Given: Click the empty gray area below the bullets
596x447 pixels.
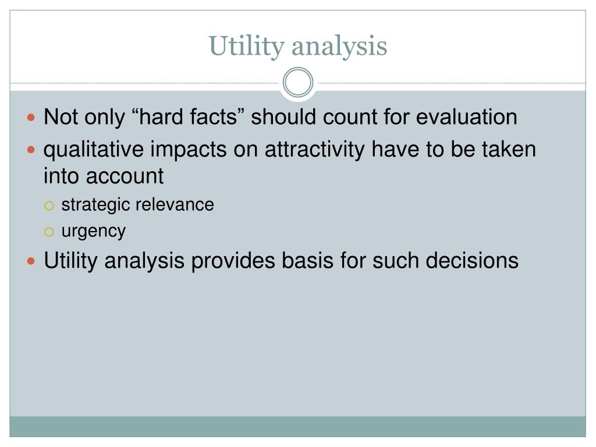Looking at the screenshot, I should [297, 342].
